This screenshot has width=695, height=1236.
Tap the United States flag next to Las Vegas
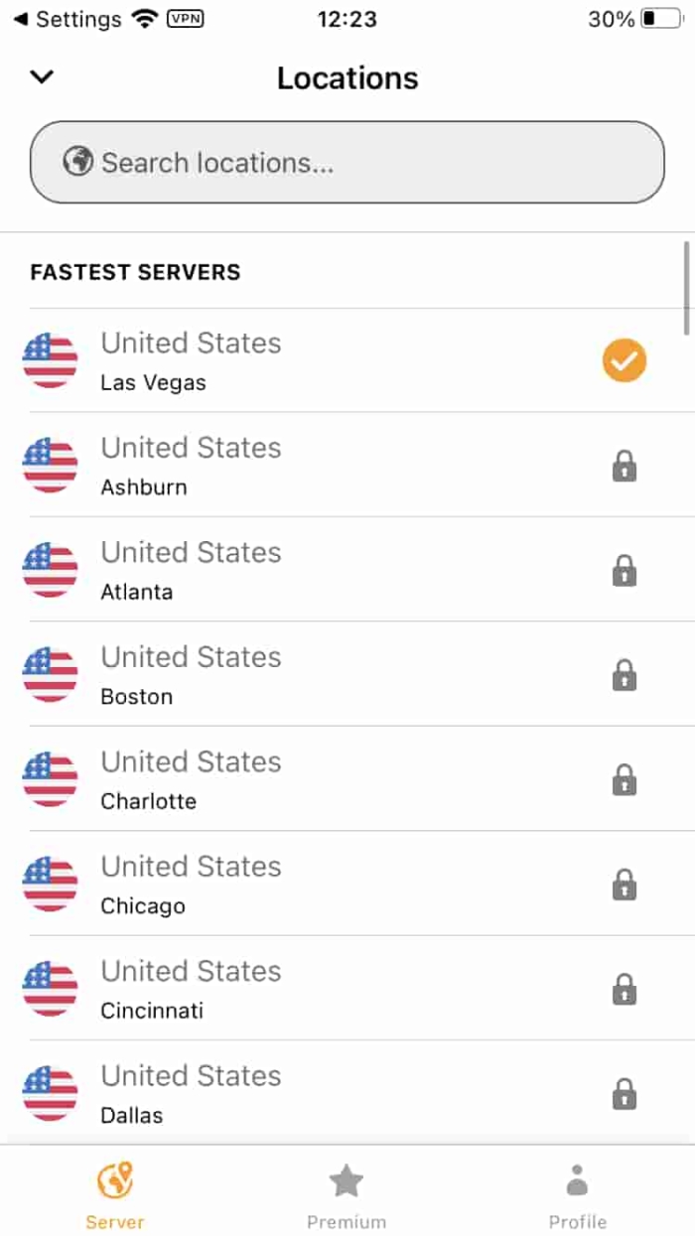pos(50,360)
